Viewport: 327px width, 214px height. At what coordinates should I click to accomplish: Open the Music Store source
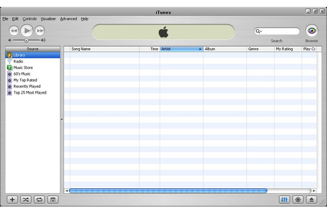(x=33, y=67)
